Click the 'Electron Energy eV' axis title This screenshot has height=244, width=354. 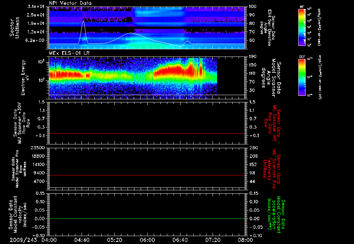click(x=26, y=78)
